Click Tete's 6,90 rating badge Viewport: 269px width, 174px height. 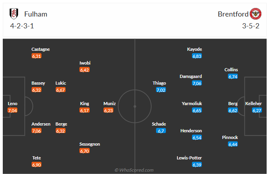37,165
